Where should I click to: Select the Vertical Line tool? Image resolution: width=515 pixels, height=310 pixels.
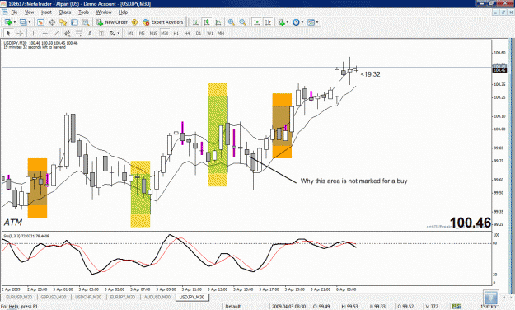tap(33, 33)
